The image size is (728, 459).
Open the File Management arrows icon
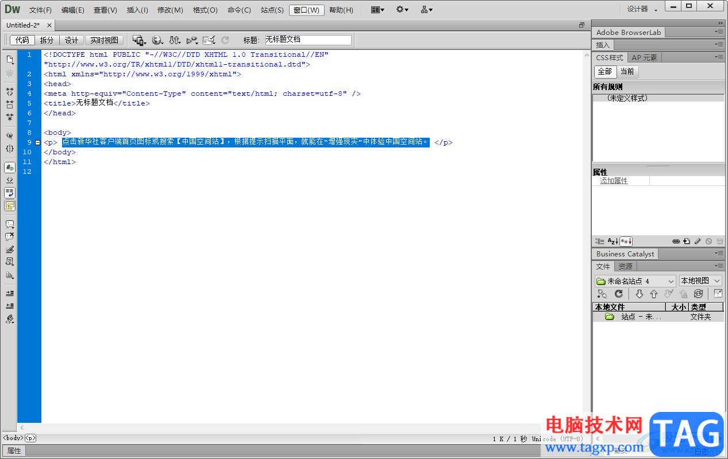pos(175,40)
